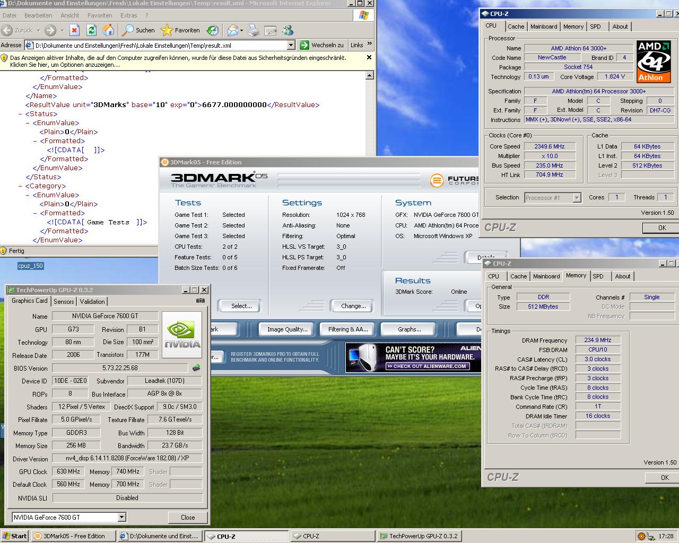Click the 6677.000000000 ResultValue text in XML
This screenshot has width=679, height=543.
pos(234,105)
